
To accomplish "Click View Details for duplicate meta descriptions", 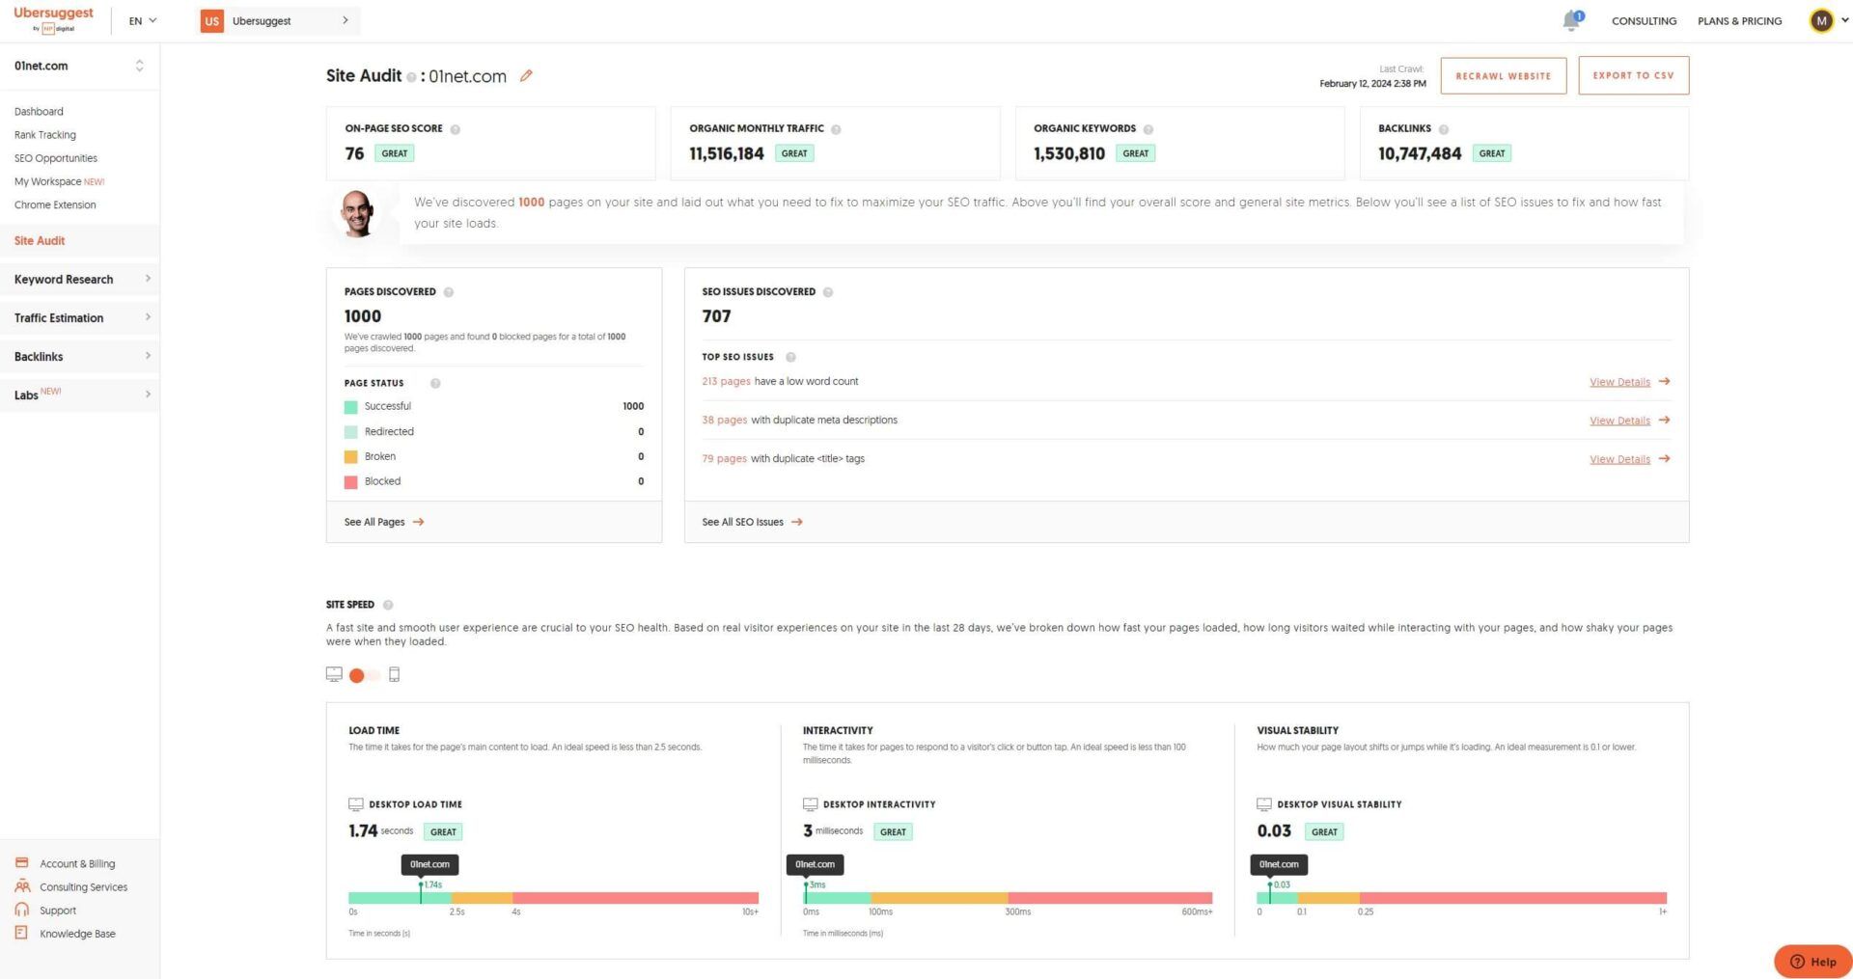I will pyautogui.click(x=1619, y=421).
